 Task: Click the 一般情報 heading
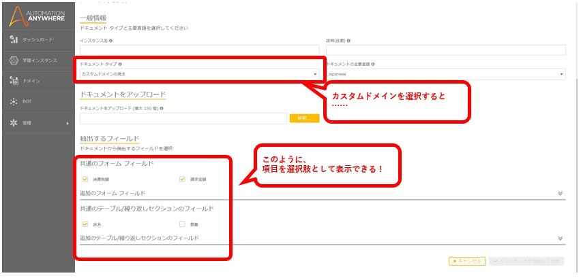[93, 18]
